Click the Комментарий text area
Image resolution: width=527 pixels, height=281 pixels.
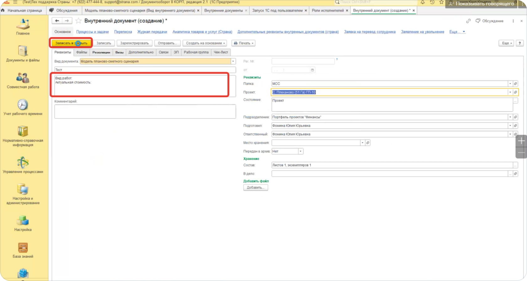[x=145, y=111]
